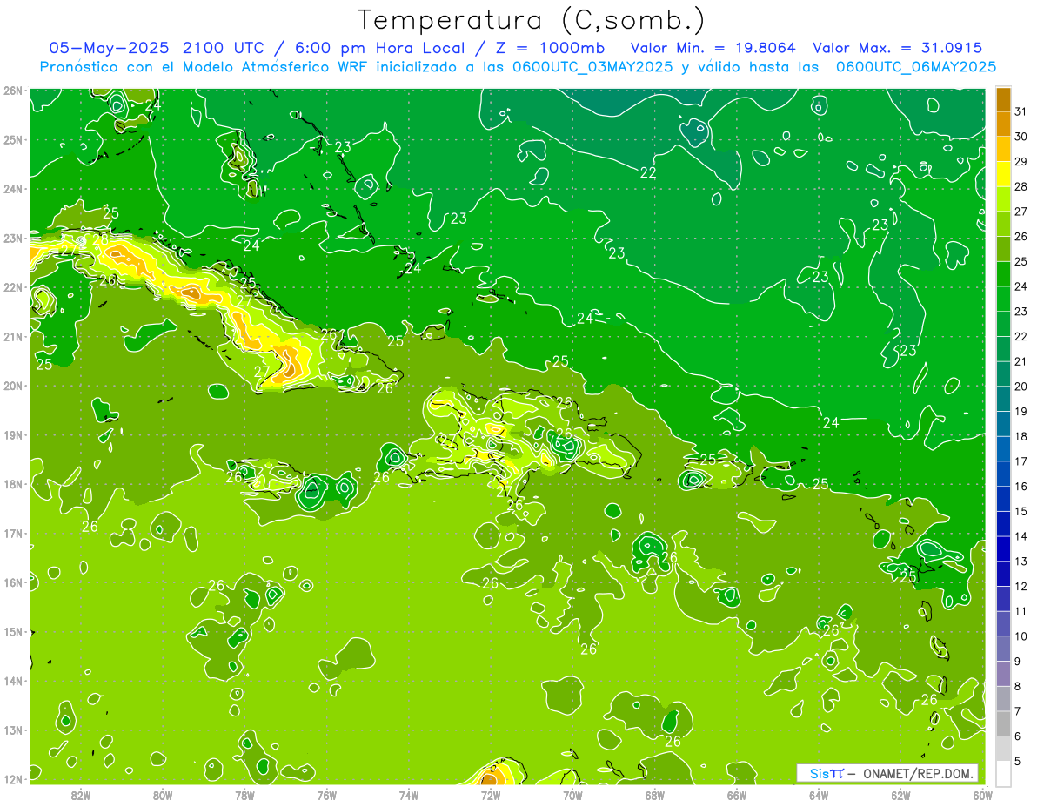Click the blue swatch between 15 and 16

1003,498
